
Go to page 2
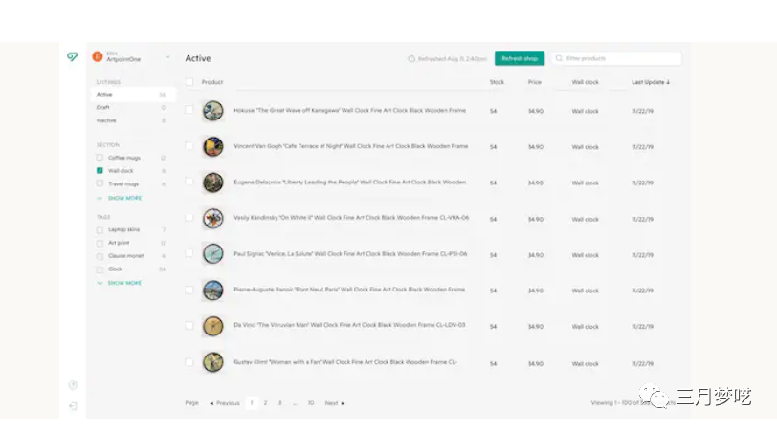[265, 403]
